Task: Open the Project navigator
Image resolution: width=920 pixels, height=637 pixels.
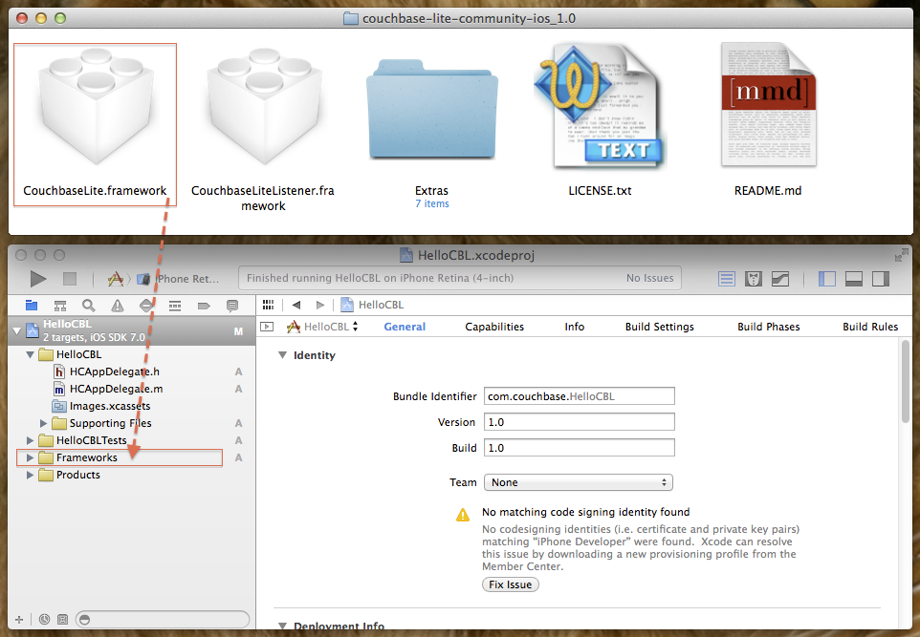Action: pos(32,306)
